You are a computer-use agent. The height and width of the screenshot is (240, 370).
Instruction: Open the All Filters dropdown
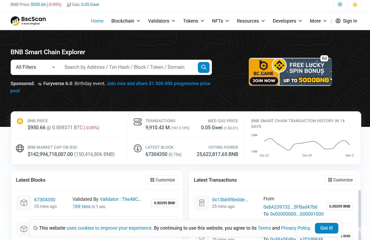click(x=35, y=67)
